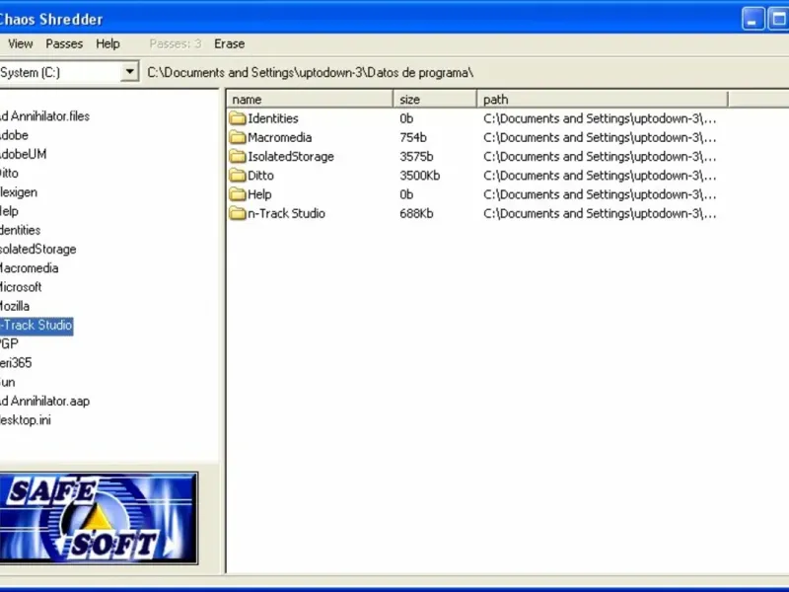
Task: Open the Help menu
Action: [x=108, y=43]
